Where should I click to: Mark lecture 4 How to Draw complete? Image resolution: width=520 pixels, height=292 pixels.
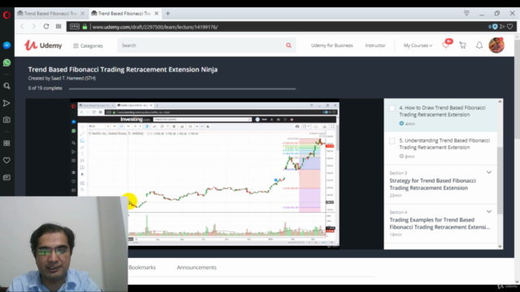[392, 108]
